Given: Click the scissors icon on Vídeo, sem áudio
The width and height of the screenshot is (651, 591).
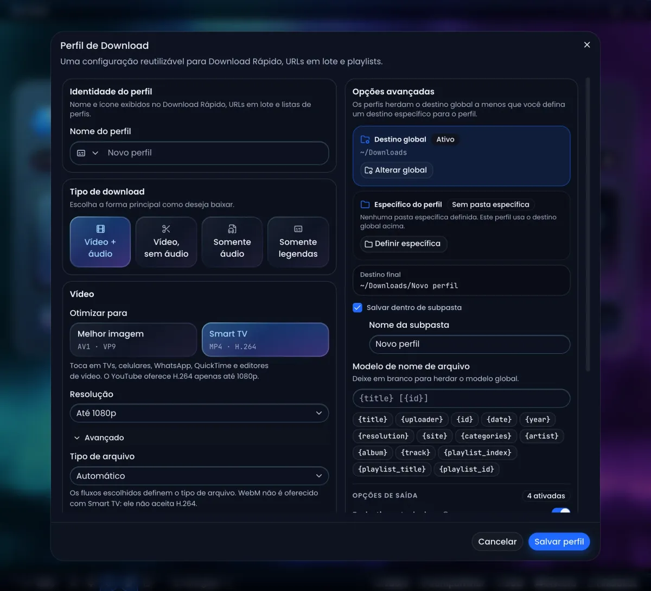Looking at the screenshot, I should coord(166,229).
